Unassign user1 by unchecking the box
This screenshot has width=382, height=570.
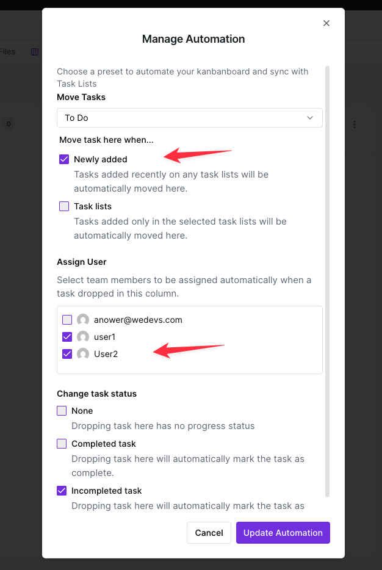coord(67,337)
